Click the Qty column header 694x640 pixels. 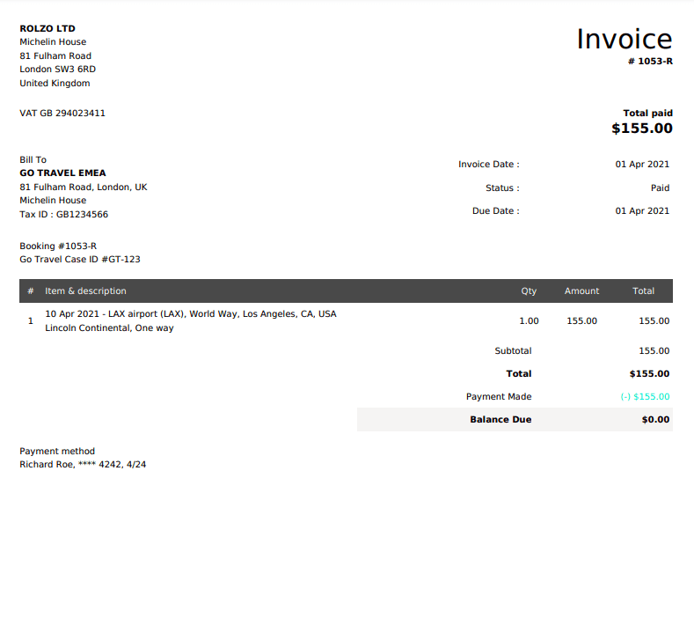529,291
